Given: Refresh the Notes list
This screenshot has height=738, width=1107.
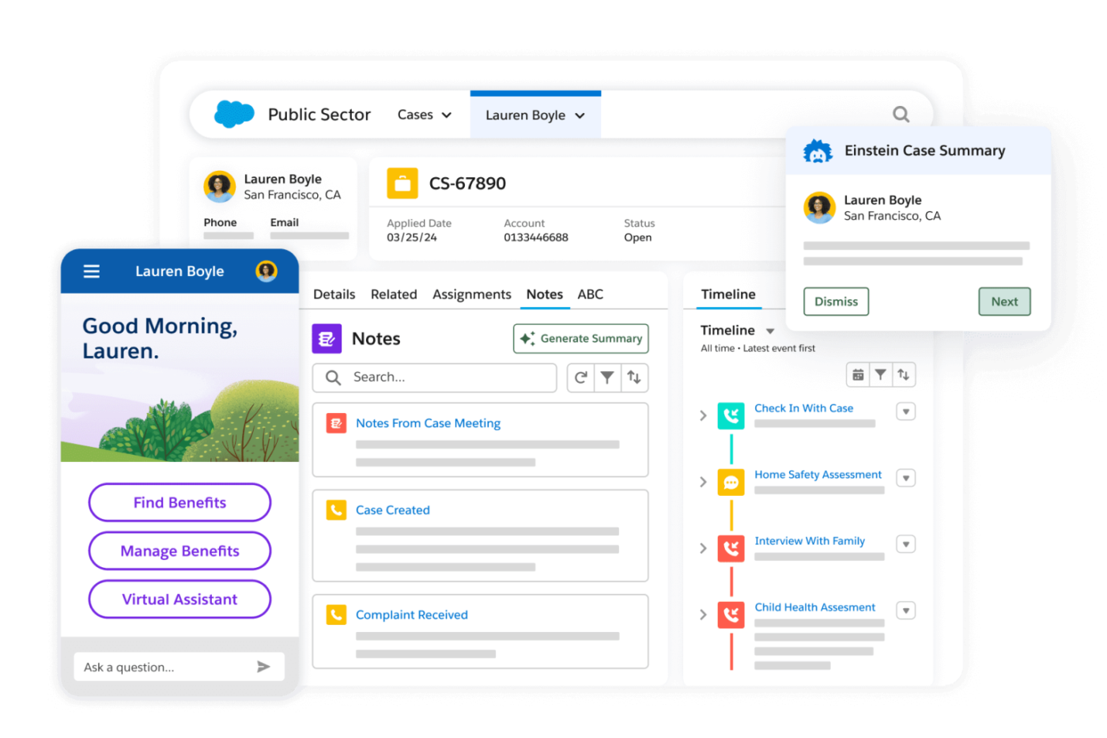Looking at the screenshot, I should (x=580, y=377).
